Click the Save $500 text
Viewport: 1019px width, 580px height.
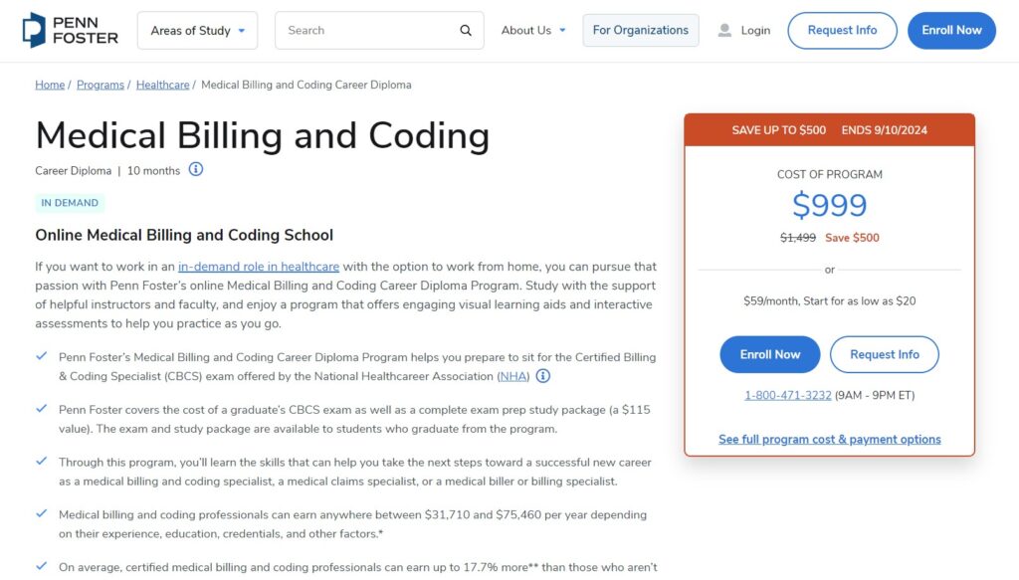852,238
